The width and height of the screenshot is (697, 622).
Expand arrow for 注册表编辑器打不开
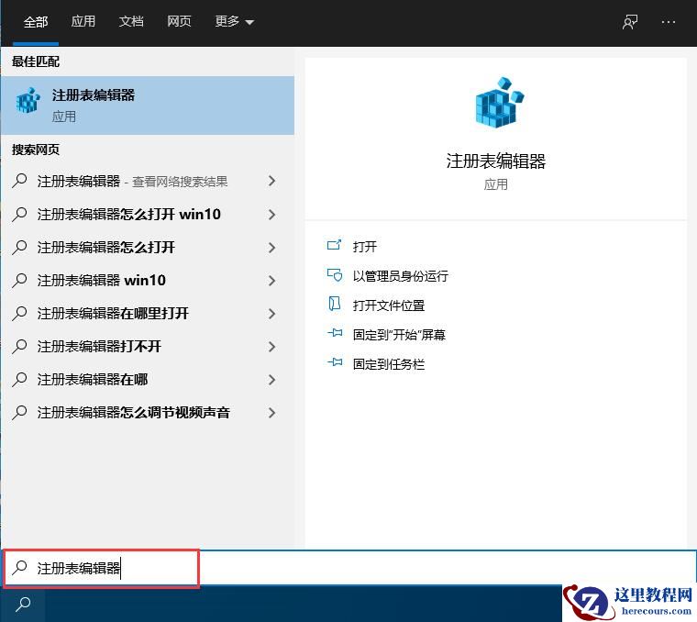271,347
